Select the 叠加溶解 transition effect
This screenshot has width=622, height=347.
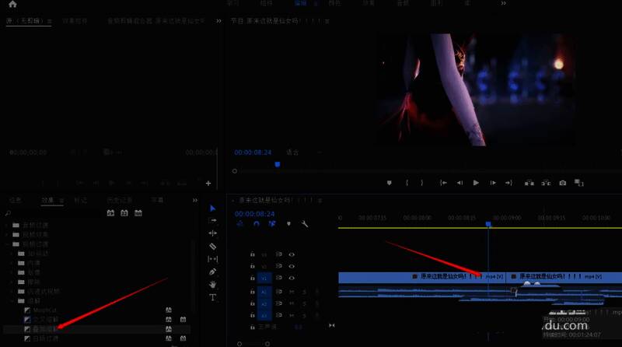45,328
